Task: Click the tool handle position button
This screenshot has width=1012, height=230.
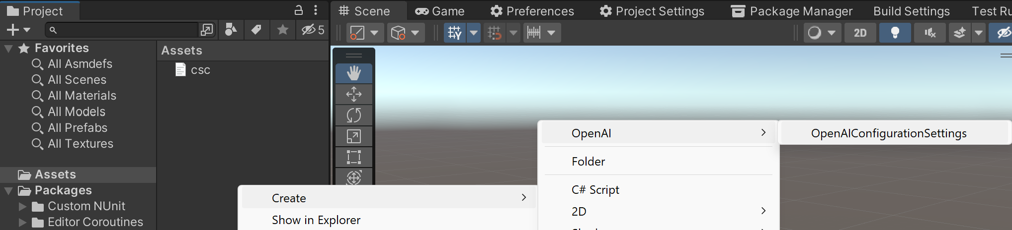Action: [x=357, y=33]
